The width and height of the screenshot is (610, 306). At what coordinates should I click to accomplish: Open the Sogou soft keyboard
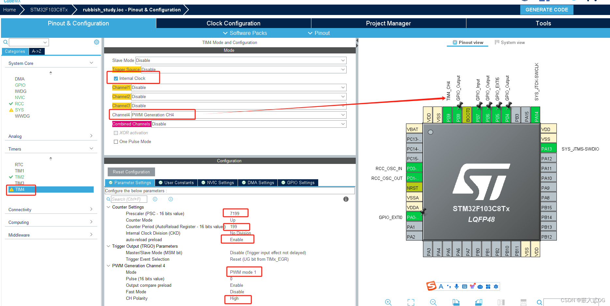[x=464, y=286]
